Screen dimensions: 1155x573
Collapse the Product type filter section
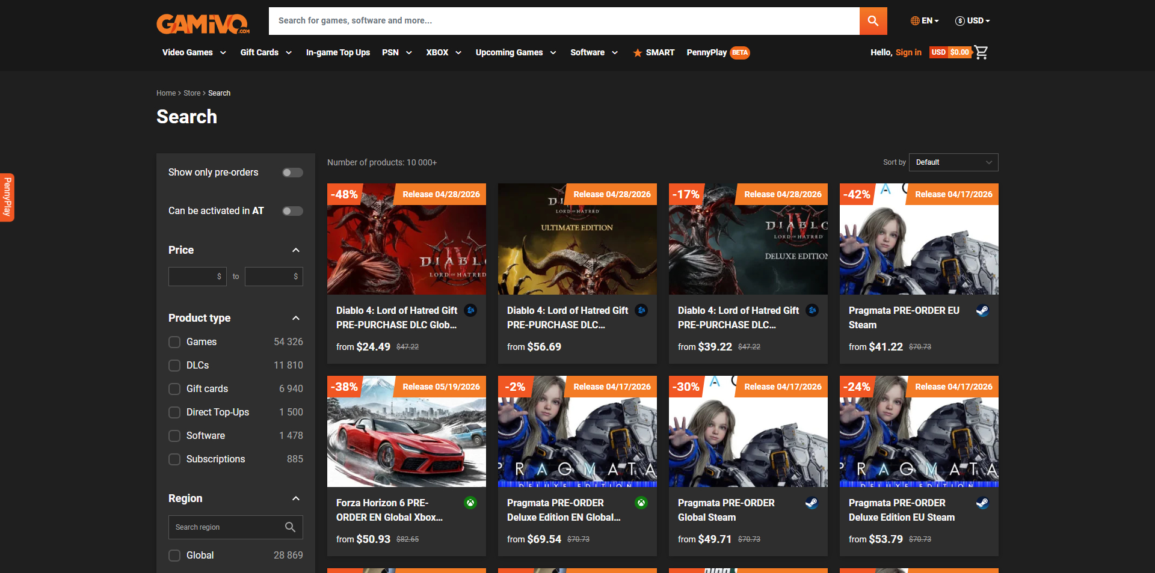[x=295, y=318]
